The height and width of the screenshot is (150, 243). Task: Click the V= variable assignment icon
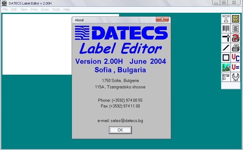236,67
